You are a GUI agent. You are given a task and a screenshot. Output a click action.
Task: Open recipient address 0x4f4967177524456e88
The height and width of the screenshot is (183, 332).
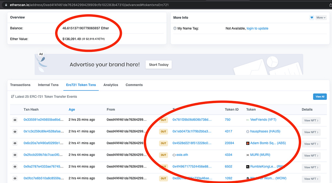[192, 166]
